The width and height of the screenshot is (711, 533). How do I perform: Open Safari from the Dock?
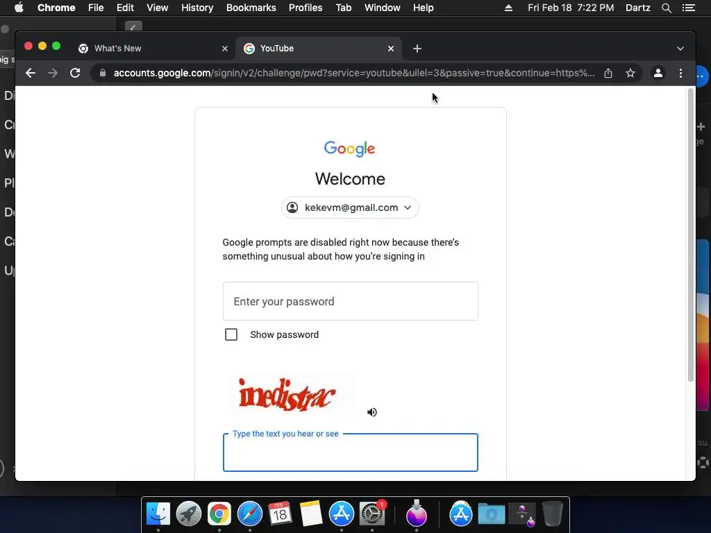250,514
